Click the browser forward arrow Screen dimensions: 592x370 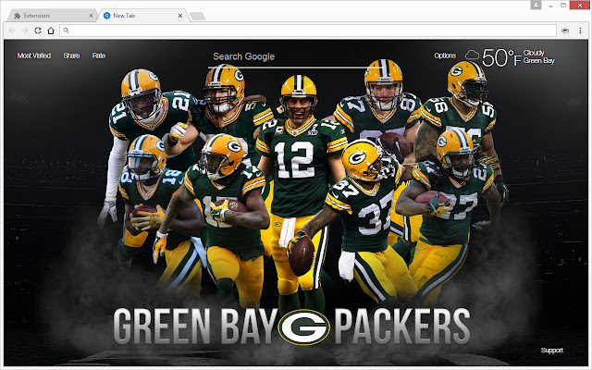coord(25,31)
